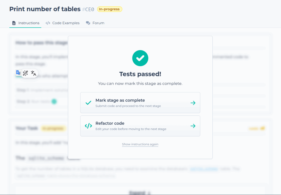Screen dimensions: 281x195
Task: Select the Instructions tab label
Action: pos(29,23)
